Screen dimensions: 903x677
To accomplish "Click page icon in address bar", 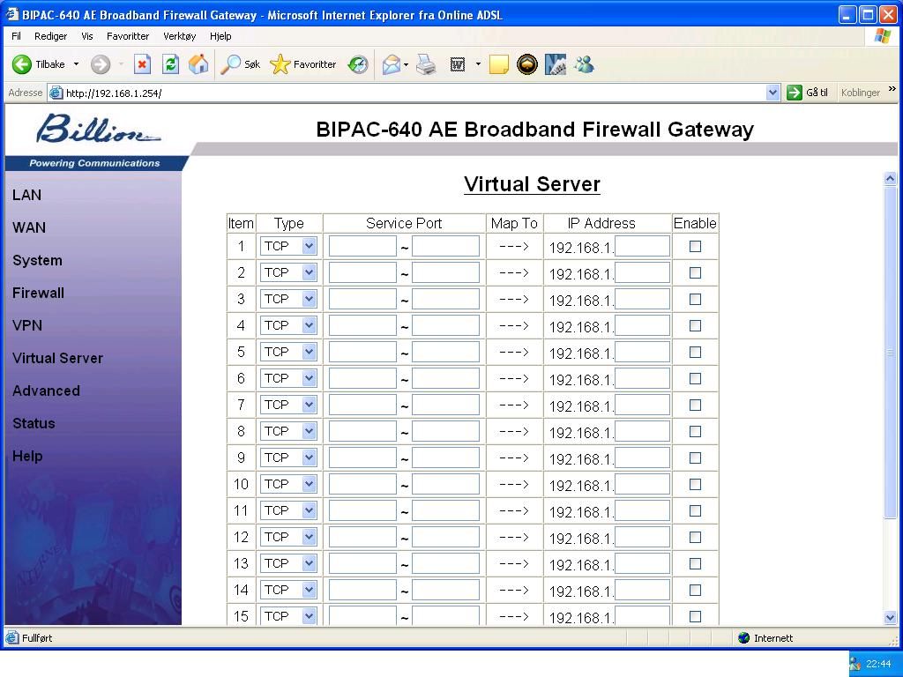I will (56, 93).
